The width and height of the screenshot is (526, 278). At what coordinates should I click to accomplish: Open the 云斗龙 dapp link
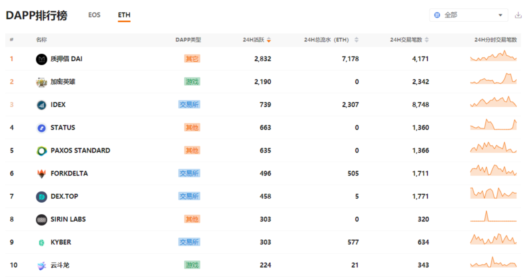(60, 265)
